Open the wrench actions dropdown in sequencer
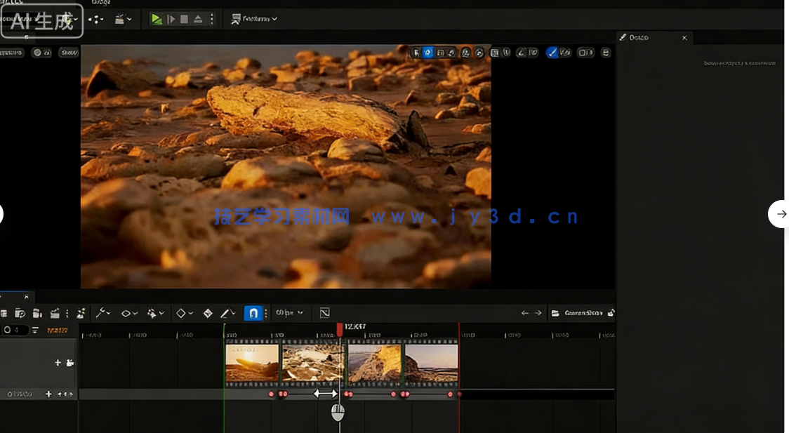The image size is (789, 433). (102, 313)
